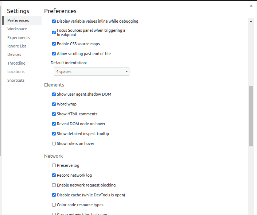The width and height of the screenshot is (257, 215).
Task: Uncheck Disable cache option
Action: pos(54,195)
